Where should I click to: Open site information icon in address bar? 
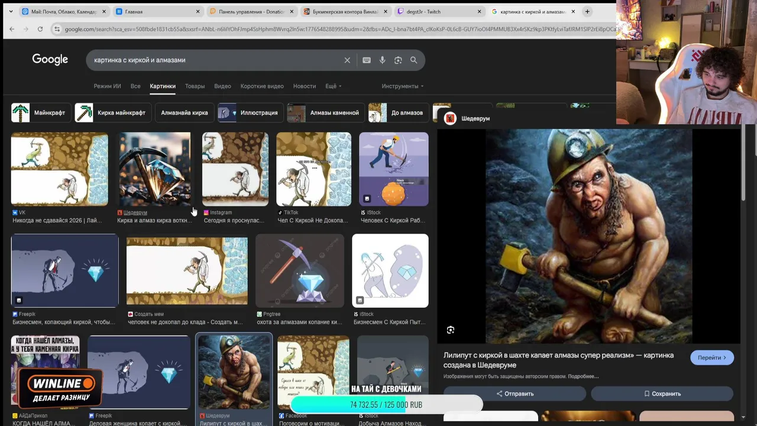[57, 29]
